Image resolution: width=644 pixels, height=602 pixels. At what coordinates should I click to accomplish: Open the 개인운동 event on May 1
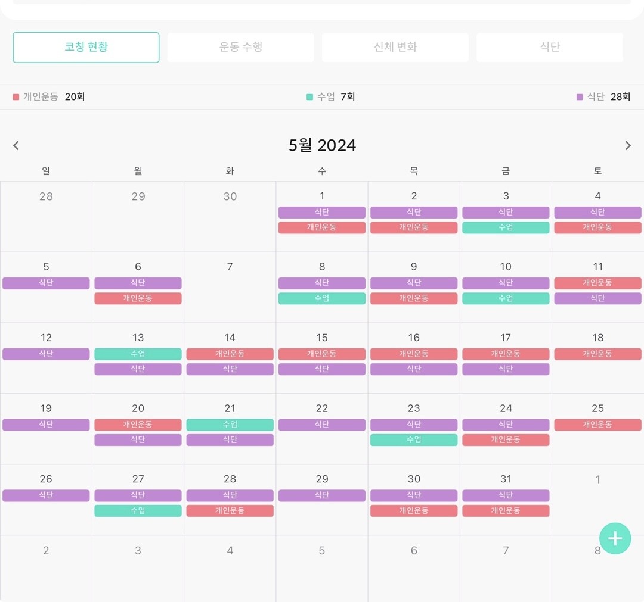tap(321, 227)
